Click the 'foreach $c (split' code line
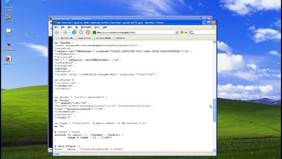 click(89, 135)
